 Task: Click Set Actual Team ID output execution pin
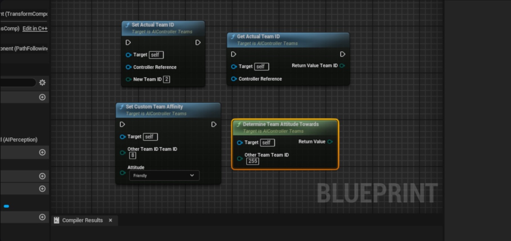coord(198,42)
